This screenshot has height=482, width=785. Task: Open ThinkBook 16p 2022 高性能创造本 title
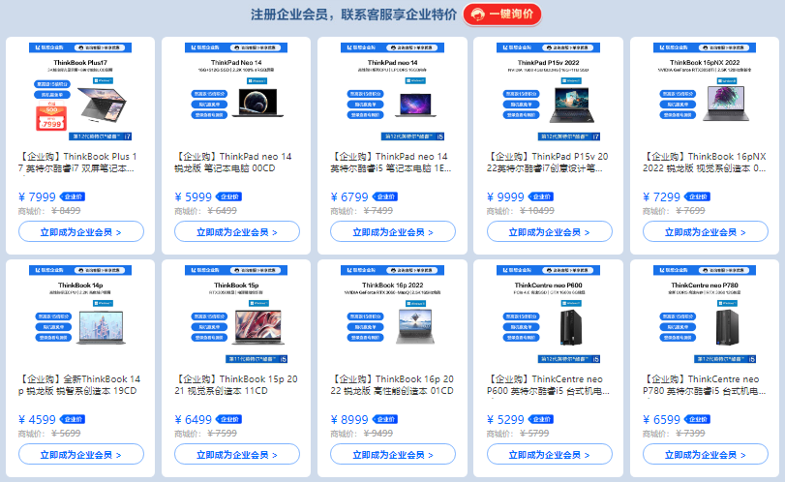(x=392, y=385)
